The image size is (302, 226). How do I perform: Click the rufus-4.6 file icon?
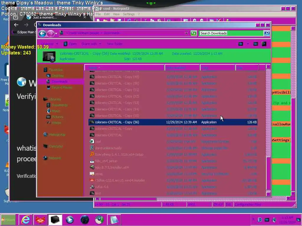click(92, 187)
